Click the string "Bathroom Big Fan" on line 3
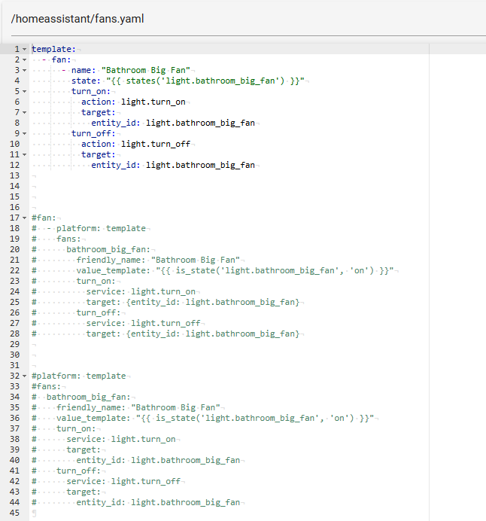Viewport: 486px width, 521px height. pyautogui.click(x=146, y=71)
